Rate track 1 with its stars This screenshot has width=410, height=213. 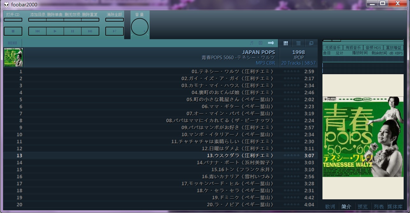292,72
